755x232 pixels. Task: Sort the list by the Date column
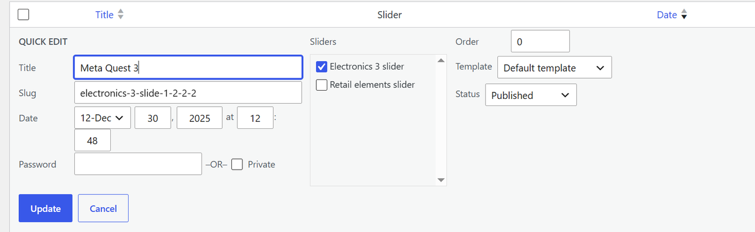[x=667, y=15]
